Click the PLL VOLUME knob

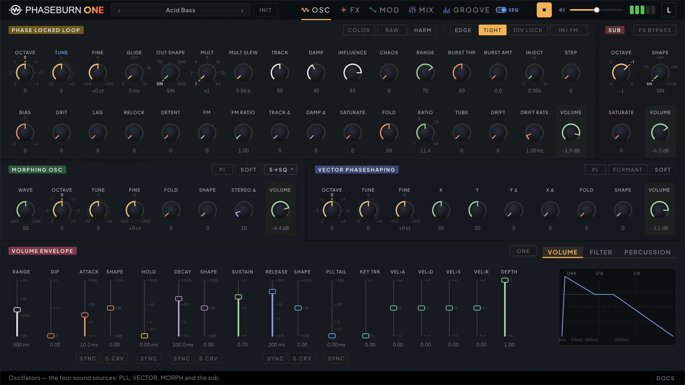571,132
